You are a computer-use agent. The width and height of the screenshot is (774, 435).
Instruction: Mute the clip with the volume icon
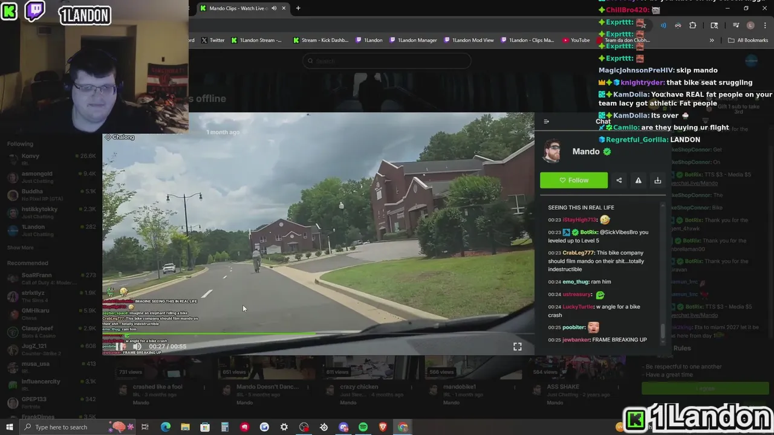click(x=137, y=346)
